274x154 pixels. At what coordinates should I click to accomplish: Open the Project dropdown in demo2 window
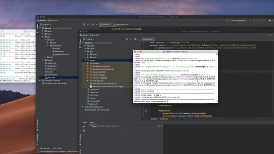click(x=46, y=25)
